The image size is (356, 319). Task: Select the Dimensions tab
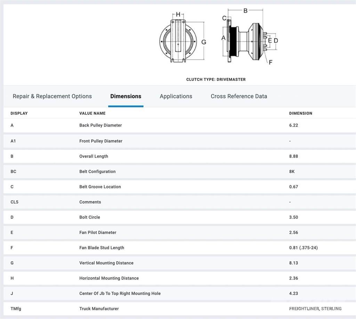(x=126, y=96)
